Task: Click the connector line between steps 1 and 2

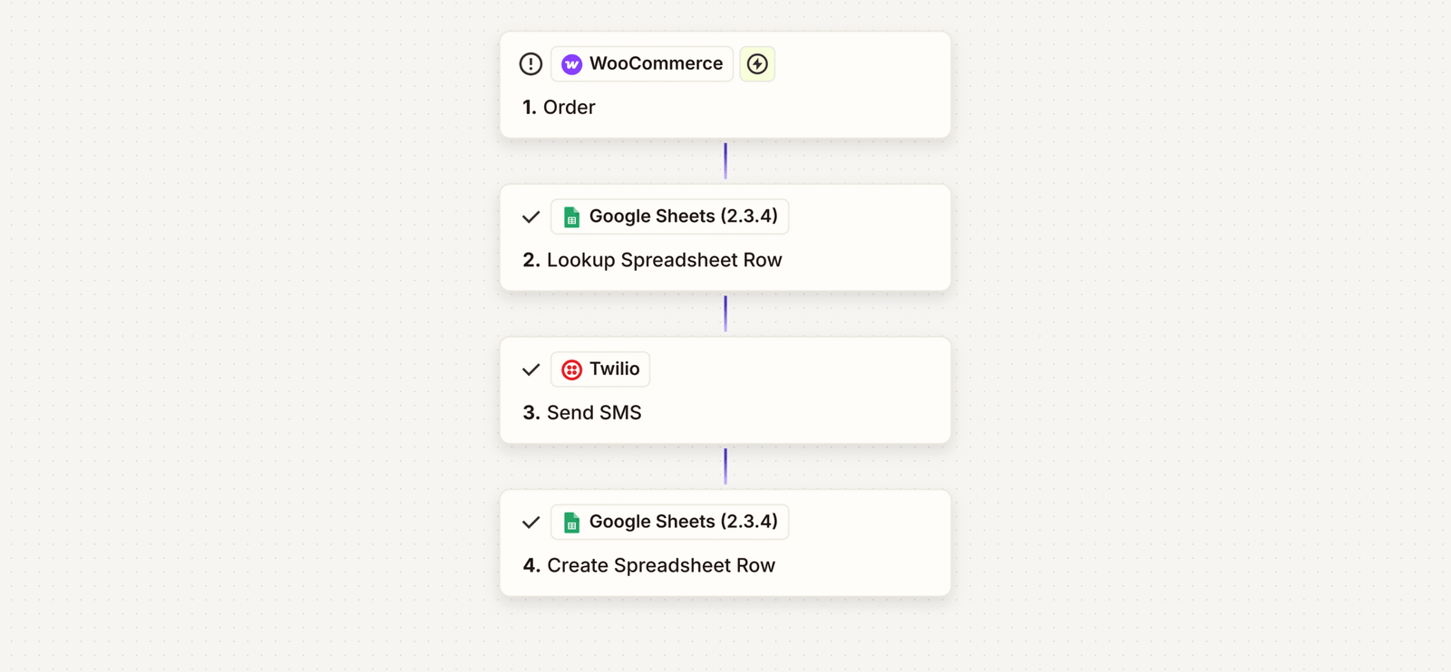Action: 725,161
